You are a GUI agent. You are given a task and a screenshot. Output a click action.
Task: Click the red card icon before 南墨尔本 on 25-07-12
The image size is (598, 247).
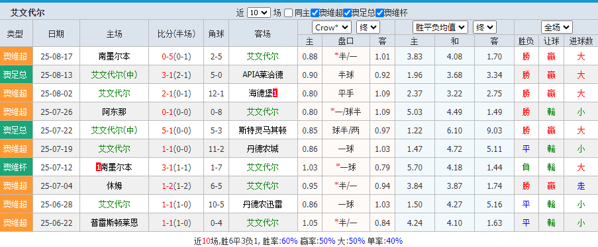[99, 167]
